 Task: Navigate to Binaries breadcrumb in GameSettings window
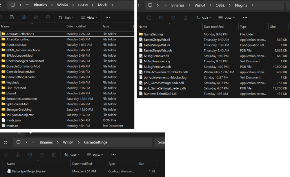(x=46, y=142)
